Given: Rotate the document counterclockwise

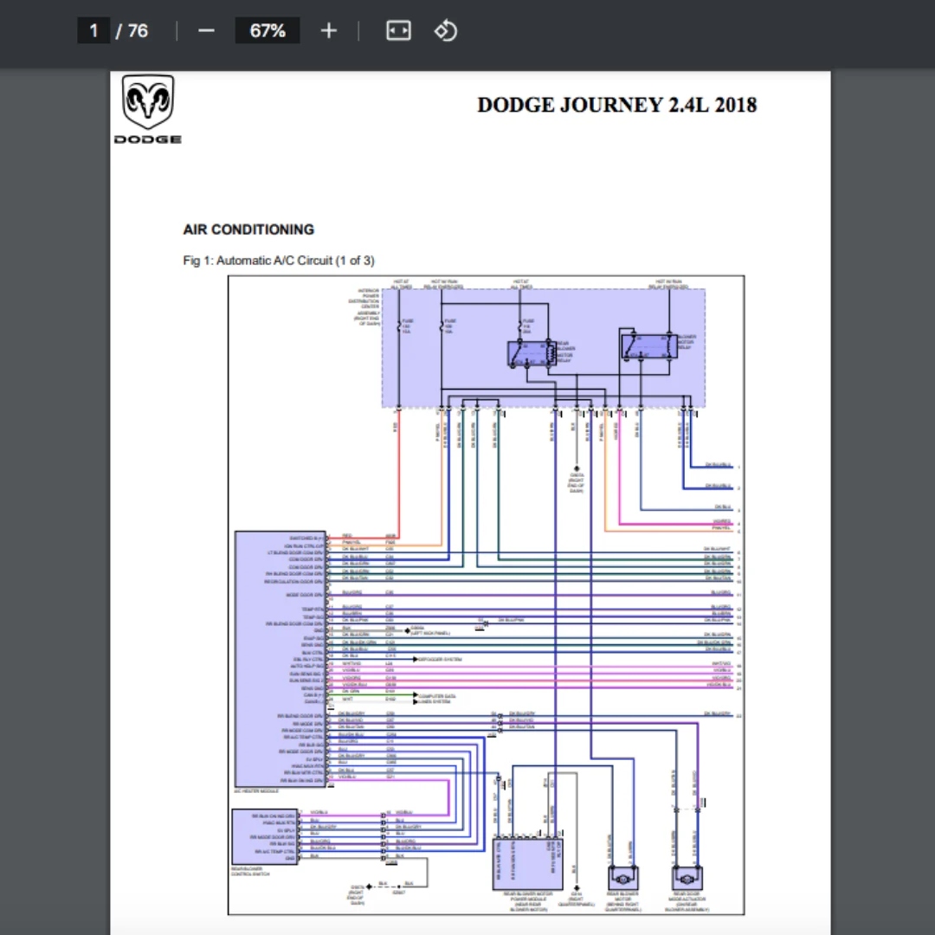Looking at the screenshot, I should [x=446, y=30].
